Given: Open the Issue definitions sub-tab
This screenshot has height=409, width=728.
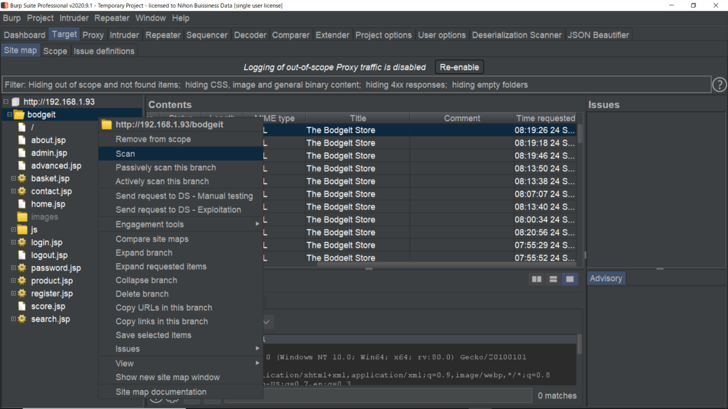Looking at the screenshot, I should [104, 51].
